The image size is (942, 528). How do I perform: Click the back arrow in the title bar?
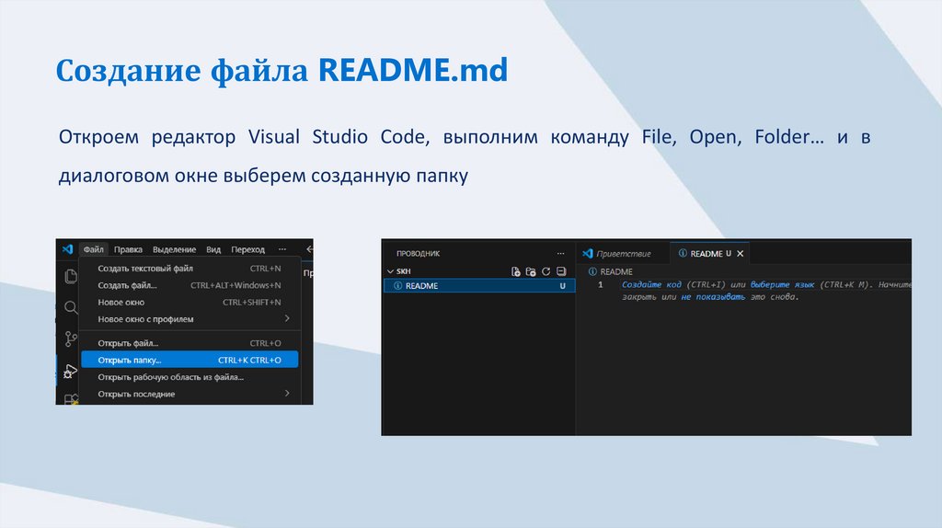pos(309,248)
